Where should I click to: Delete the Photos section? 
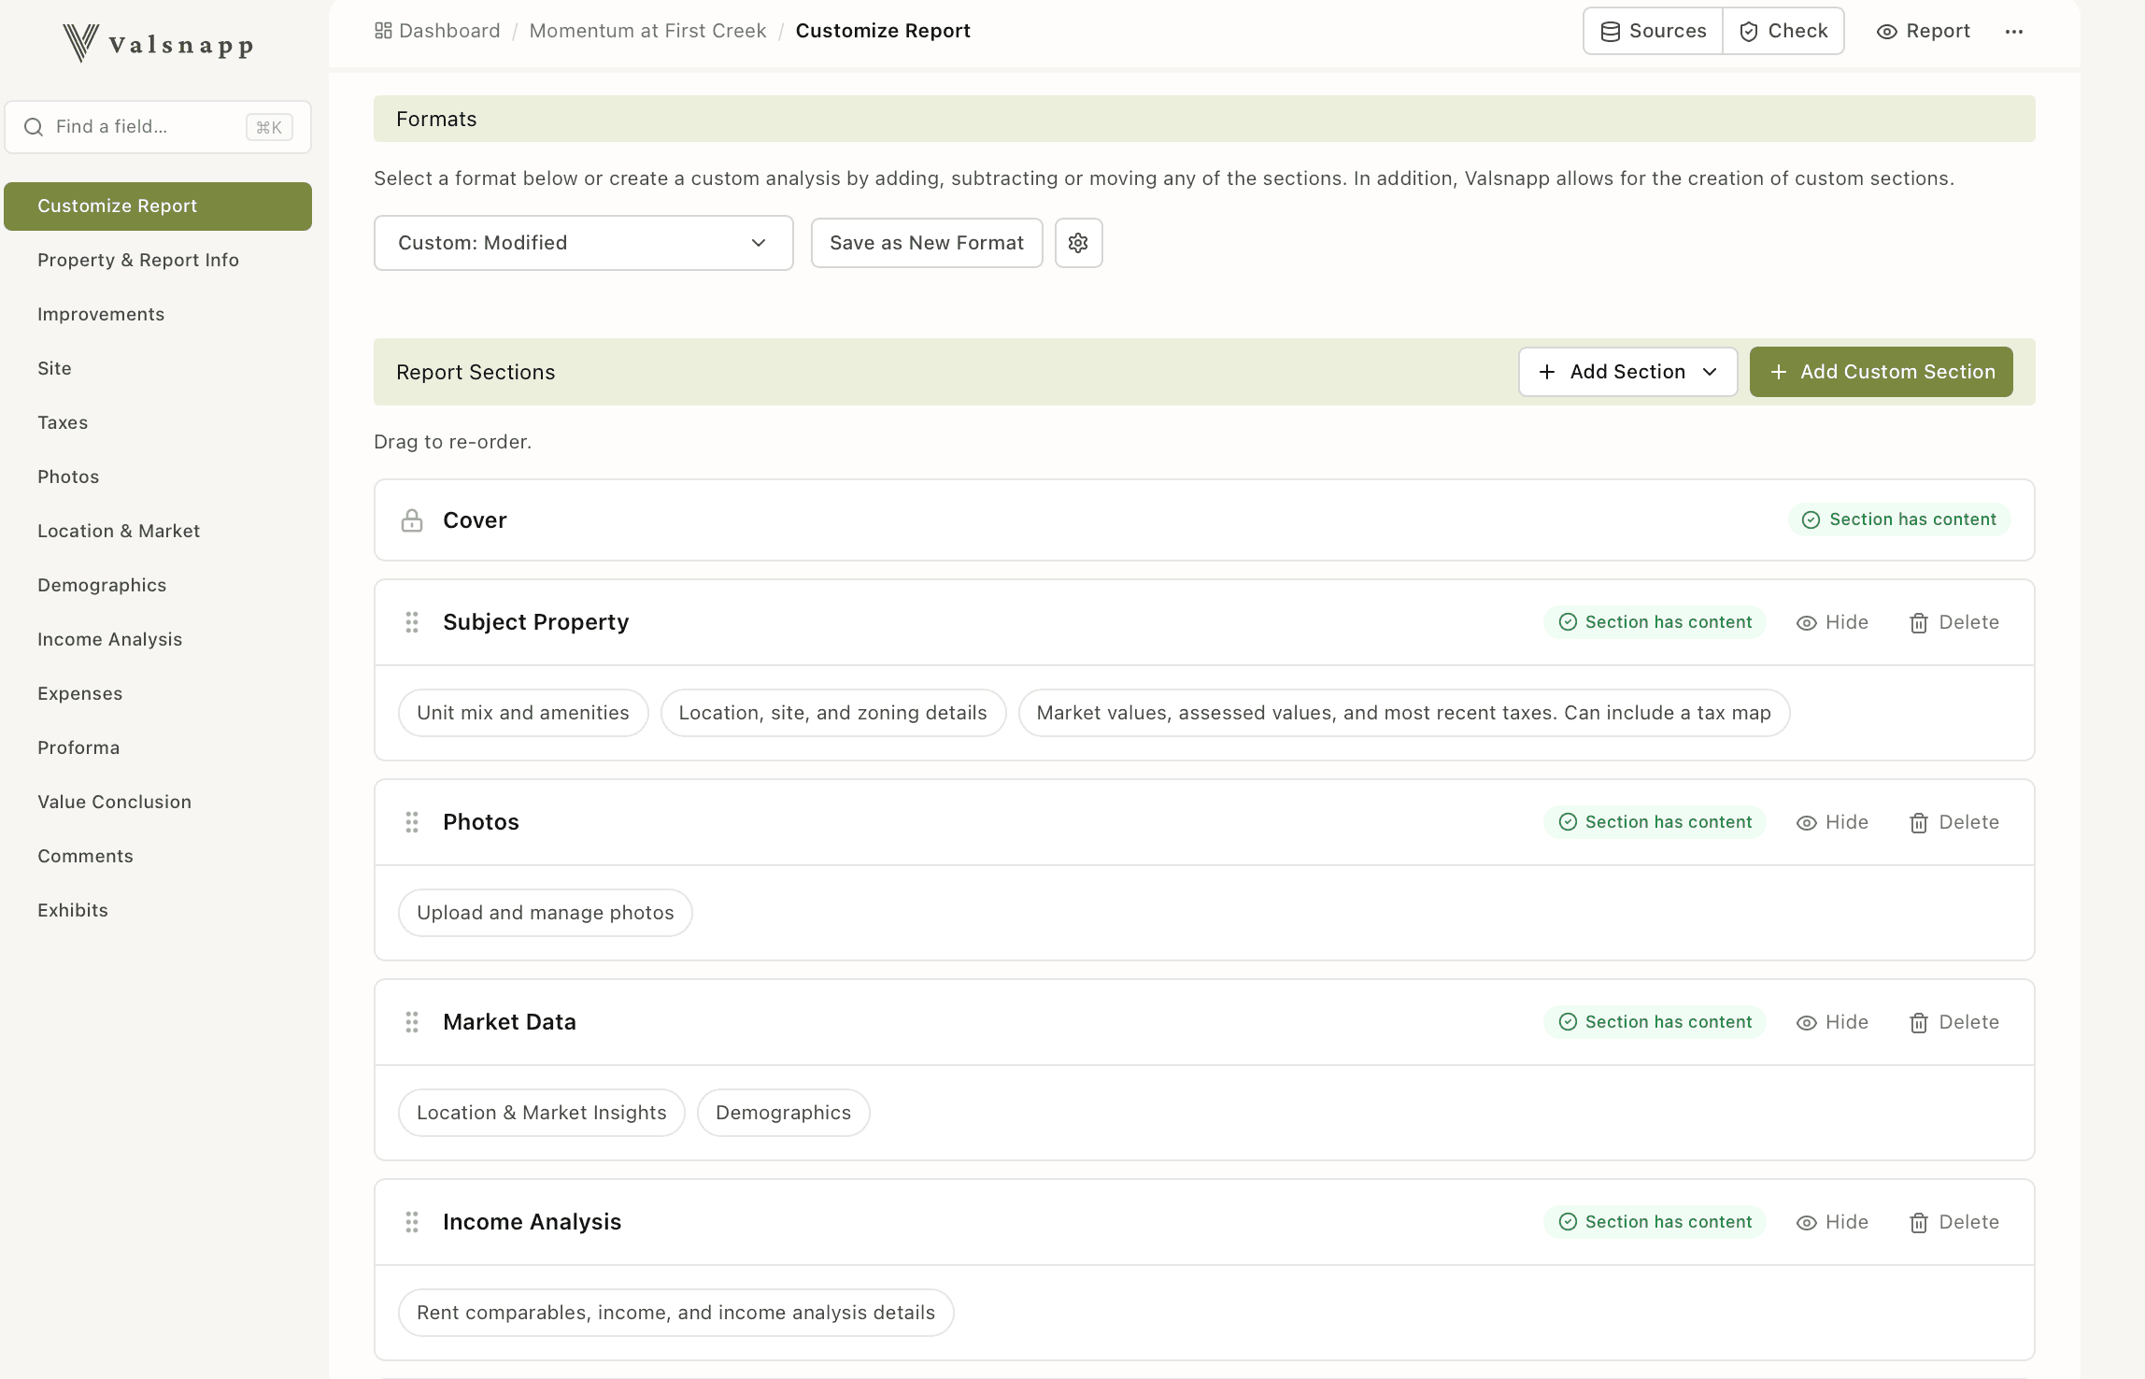[x=1954, y=822]
